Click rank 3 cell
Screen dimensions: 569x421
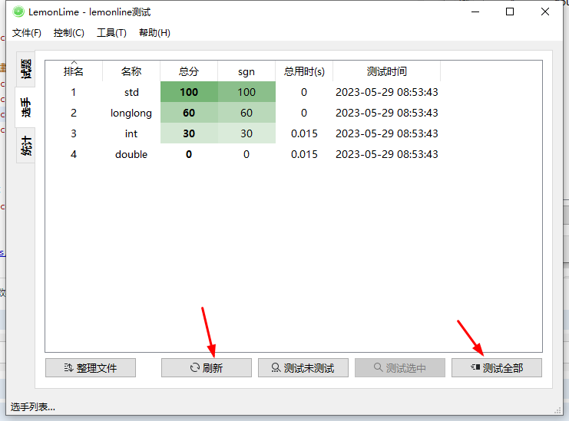point(74,133)
